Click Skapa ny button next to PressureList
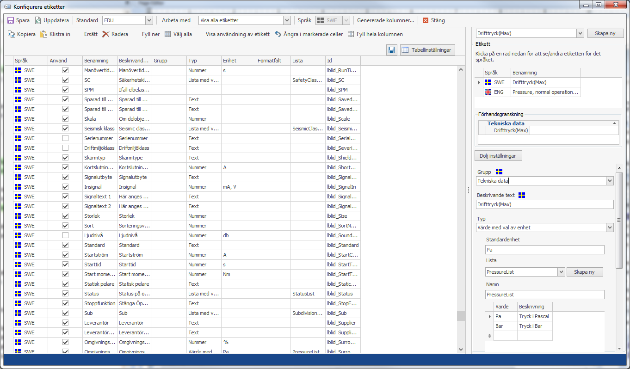The image size is (630, 369). 585,272
